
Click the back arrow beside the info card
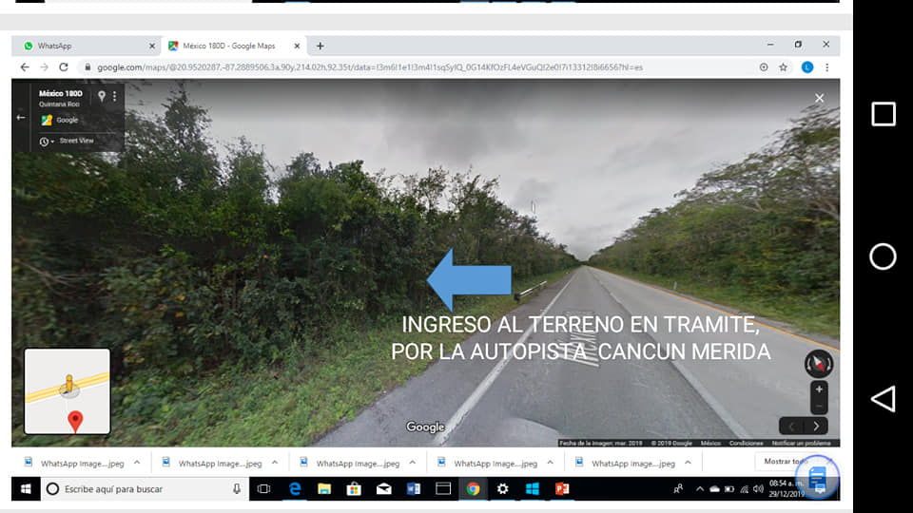(x=21, y=118)
